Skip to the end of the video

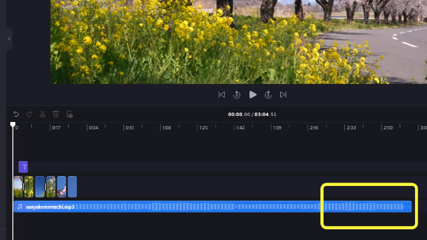pyautogui.click(x=283, y=95)
